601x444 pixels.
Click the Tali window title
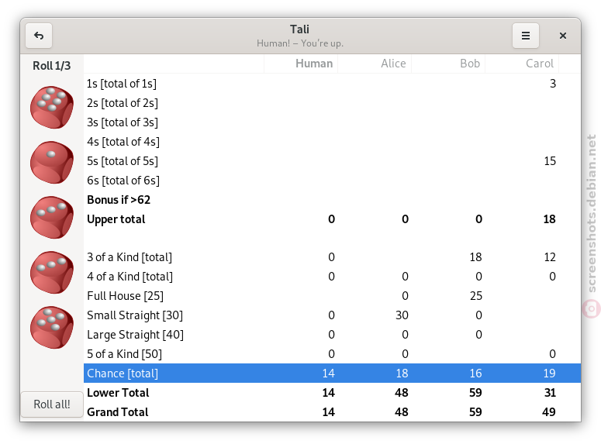pyautogui.click(x=300, y=29)
